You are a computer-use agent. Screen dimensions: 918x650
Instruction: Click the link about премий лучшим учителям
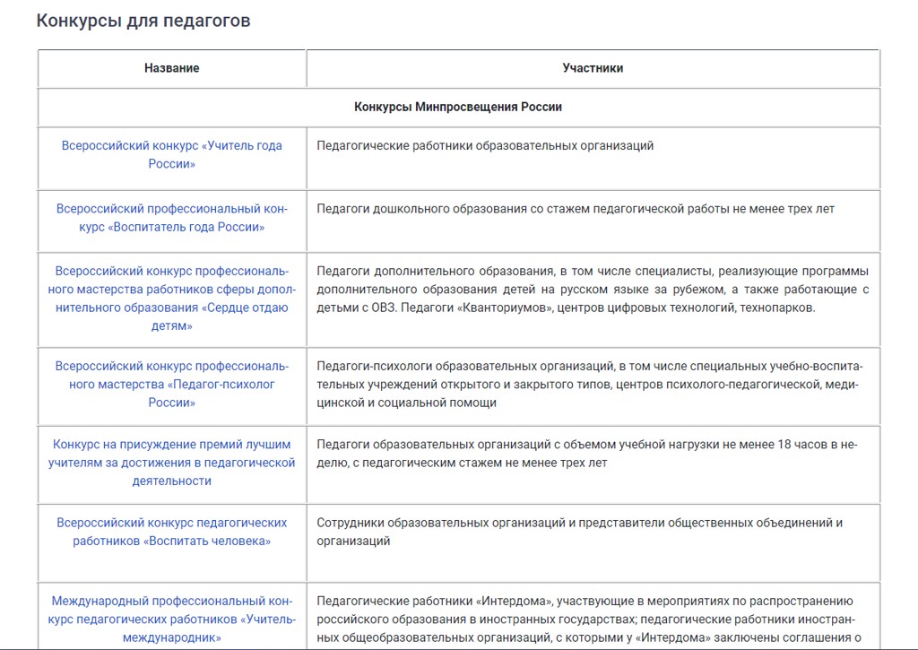click(171, 463)
